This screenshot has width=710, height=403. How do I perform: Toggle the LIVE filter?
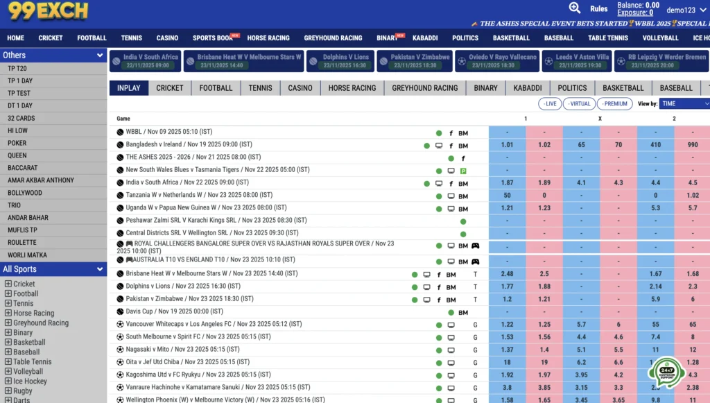coord(550,103)
